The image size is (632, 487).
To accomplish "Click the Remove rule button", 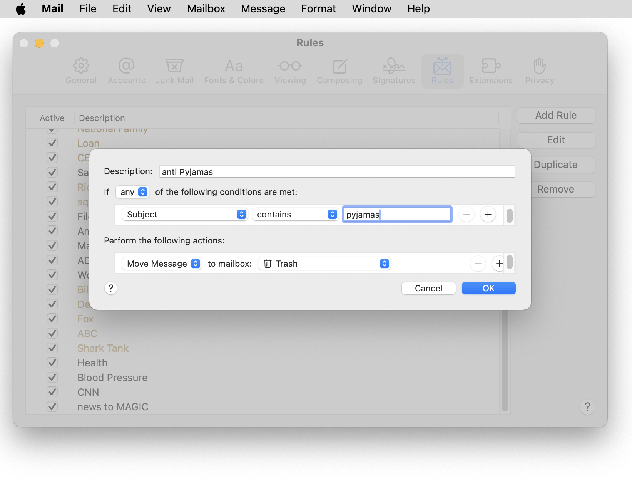I will [x=563, y=189].
